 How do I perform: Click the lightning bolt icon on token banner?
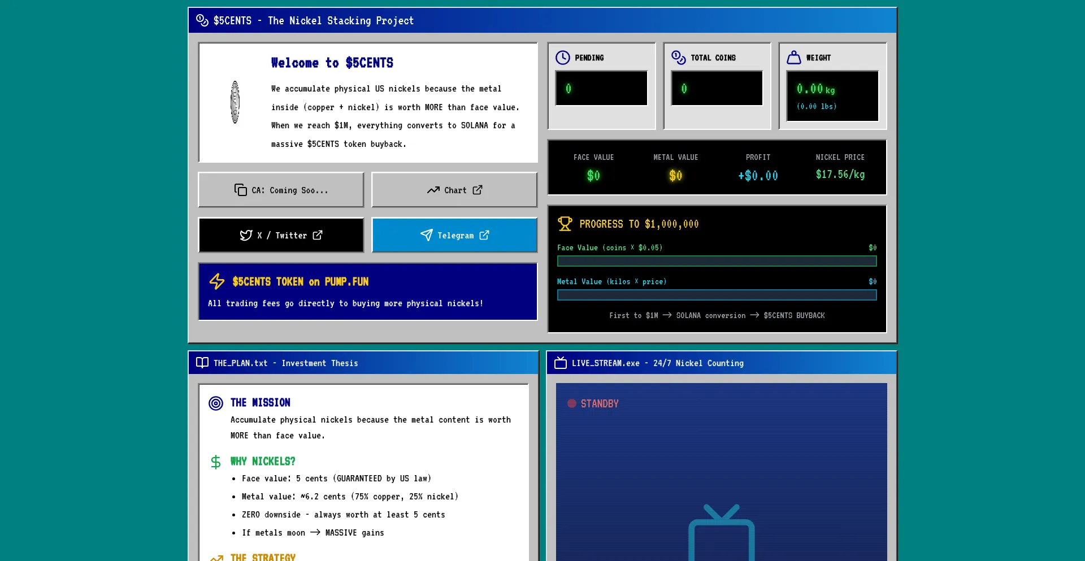click(x=217, y=281)
